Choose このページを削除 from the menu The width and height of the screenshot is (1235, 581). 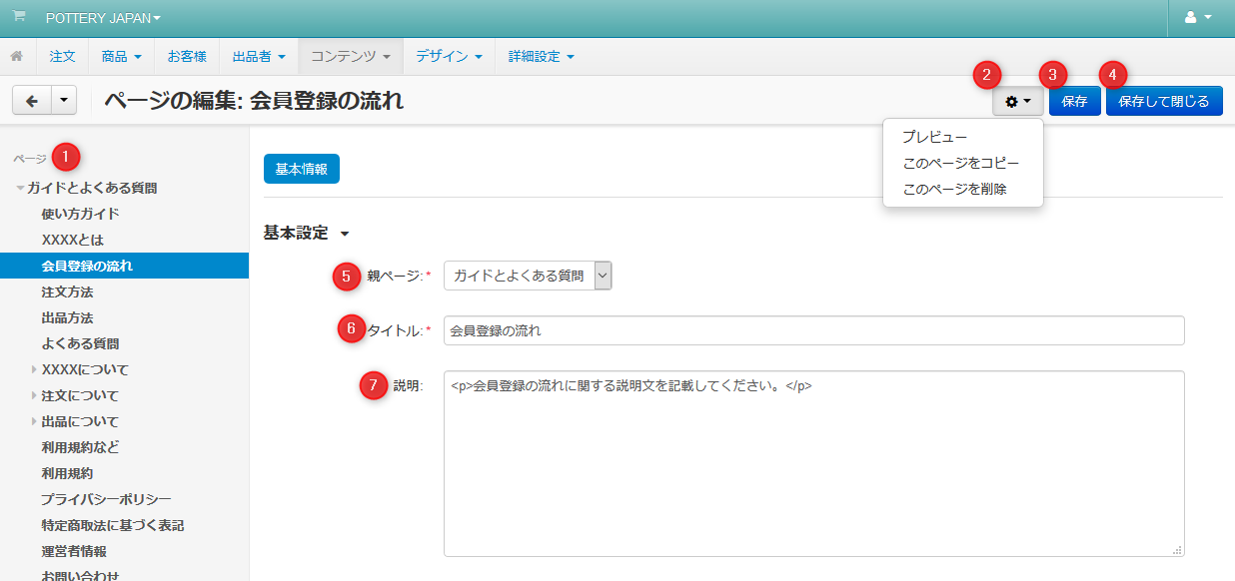click(x=954, y=189)
